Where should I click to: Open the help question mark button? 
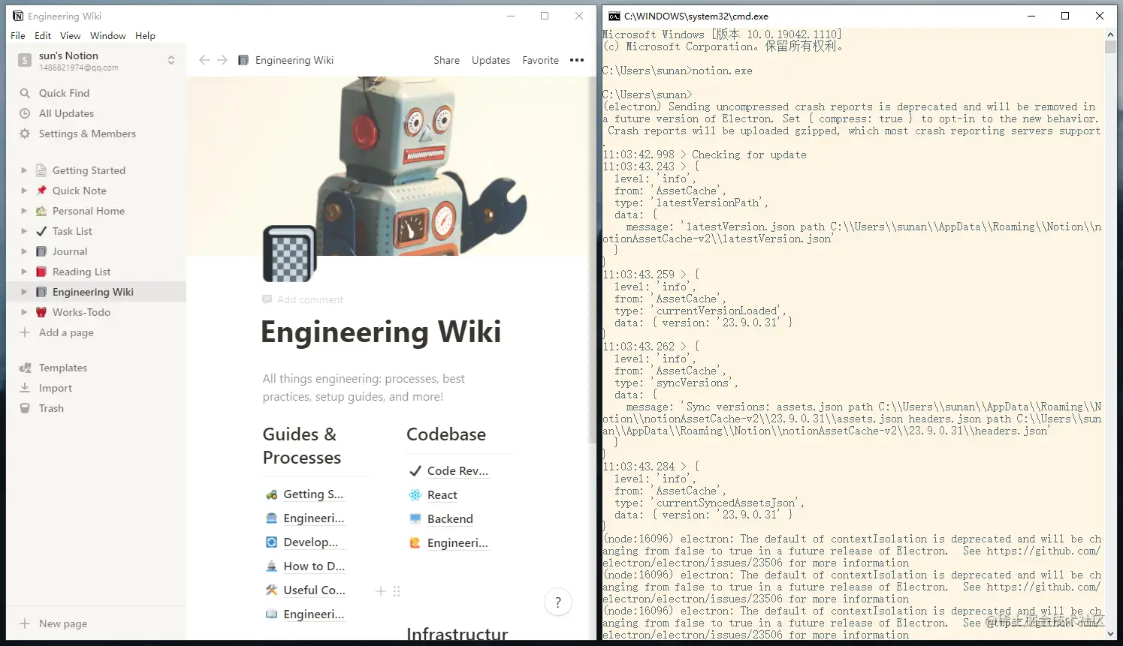(x=558, y=602)
